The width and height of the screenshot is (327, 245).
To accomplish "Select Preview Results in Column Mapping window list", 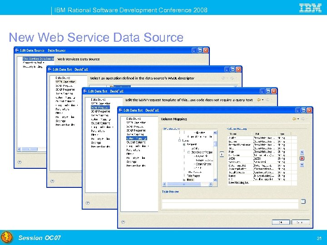I will 136,166.
